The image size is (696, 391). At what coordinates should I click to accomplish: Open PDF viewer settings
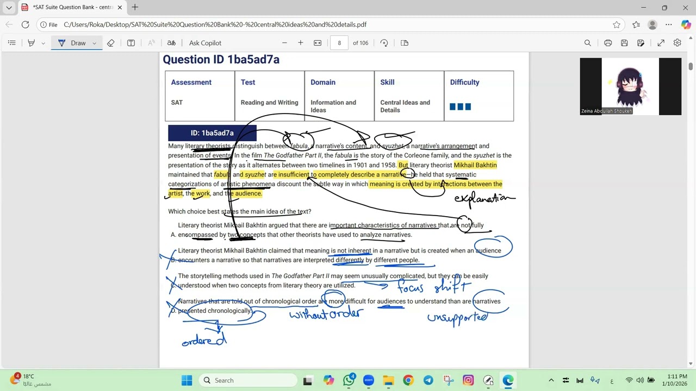point(678,43)
